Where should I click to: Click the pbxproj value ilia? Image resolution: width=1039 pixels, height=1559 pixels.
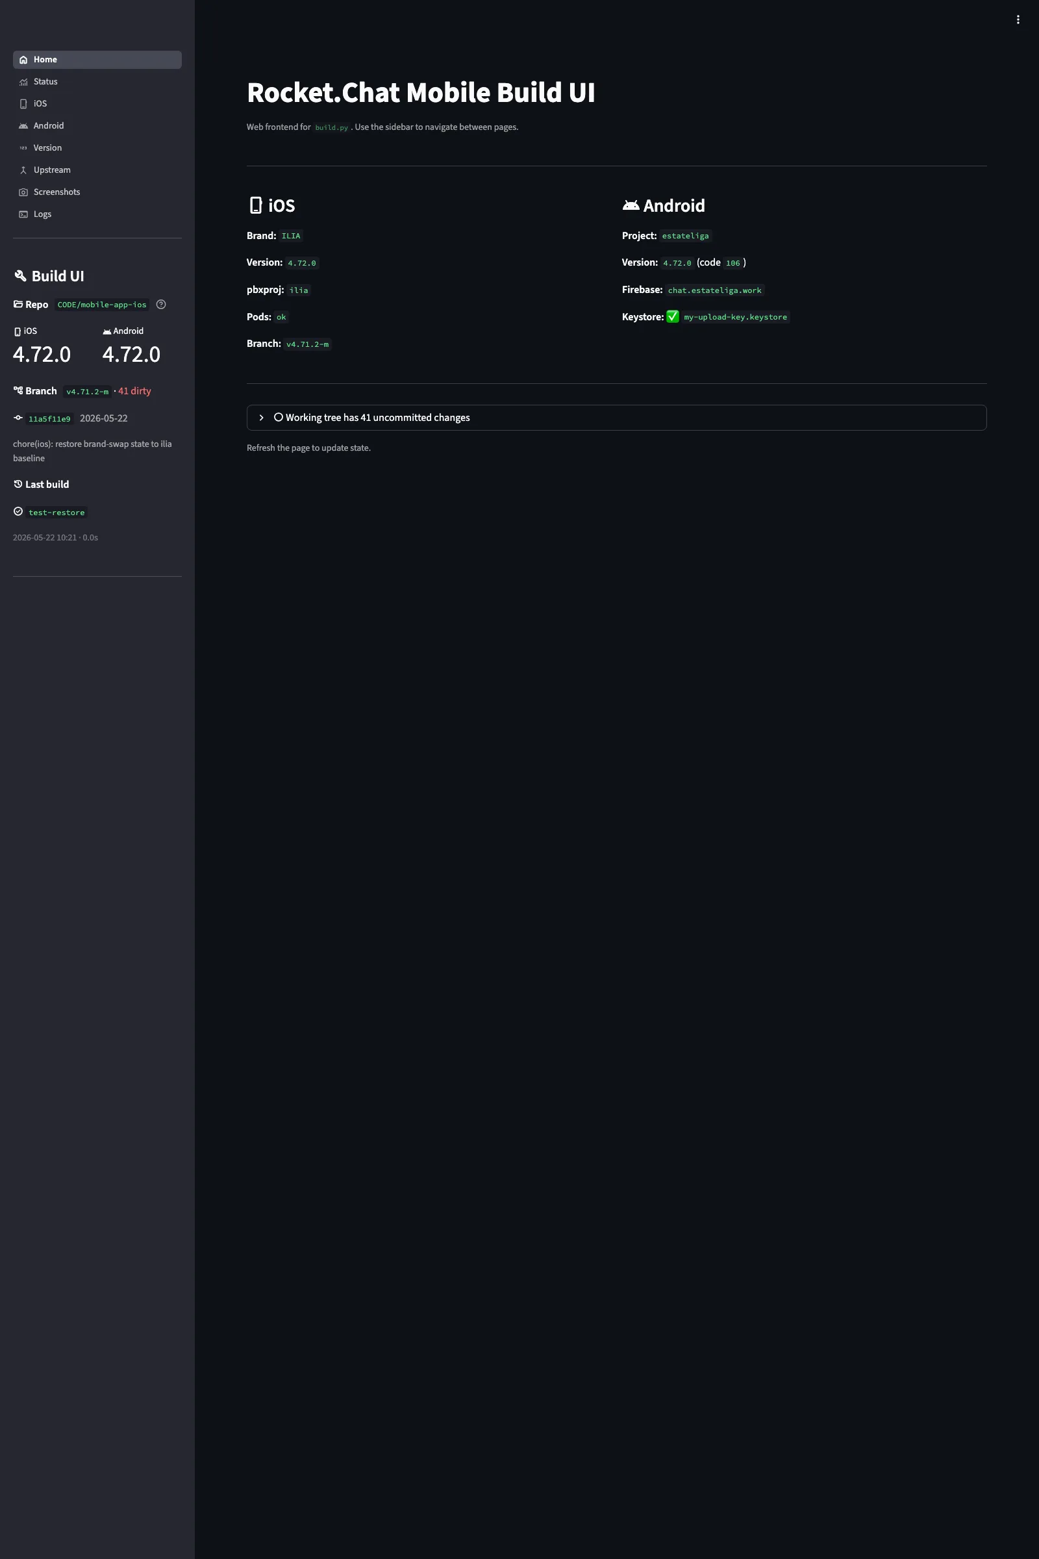pyautogui.click(x=299, y=290)
